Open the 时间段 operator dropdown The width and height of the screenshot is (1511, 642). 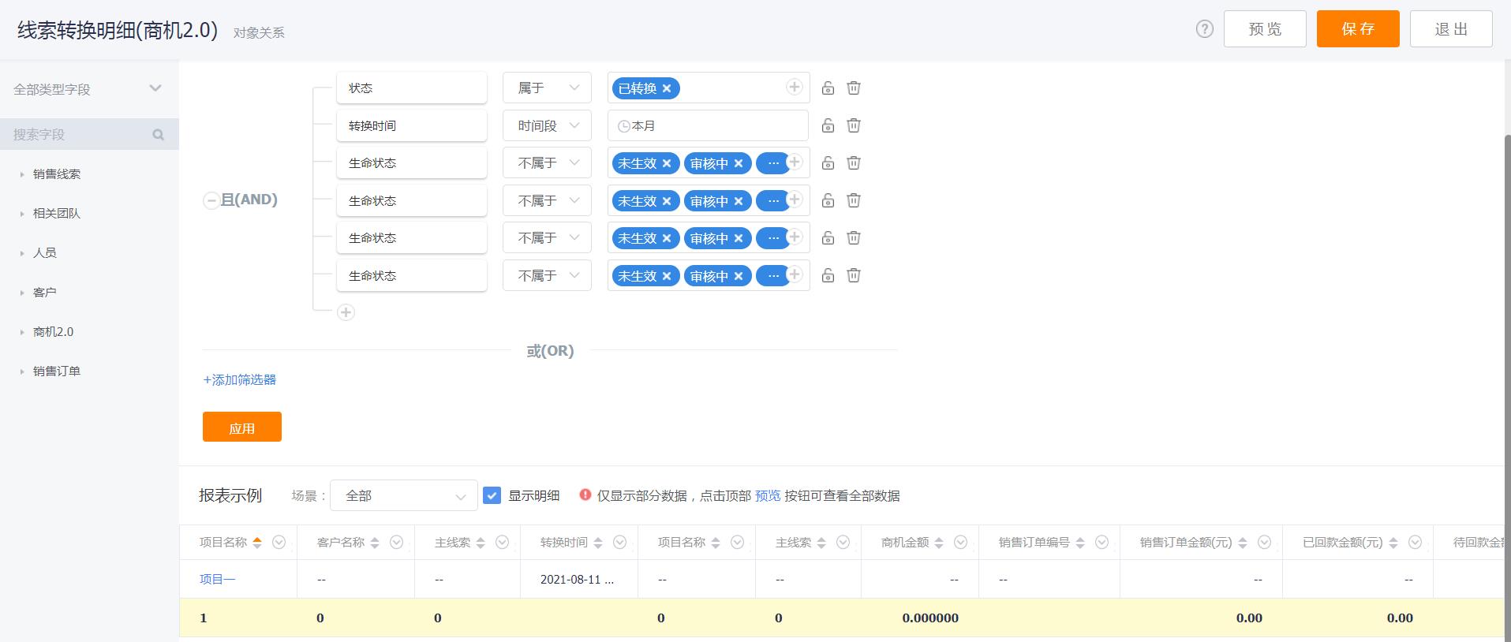pyautogui.click(x=547, y=125)
